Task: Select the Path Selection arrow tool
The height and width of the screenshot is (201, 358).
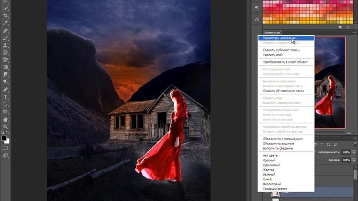Action: [6, 104]
